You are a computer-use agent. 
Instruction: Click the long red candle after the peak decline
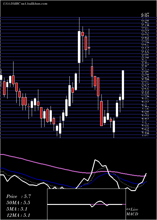coord(101,113)
